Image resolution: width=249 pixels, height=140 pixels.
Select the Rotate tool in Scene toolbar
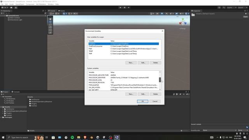coord(50,24)
